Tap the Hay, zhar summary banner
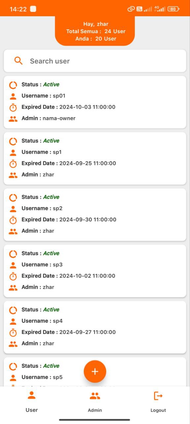The image size is (190, 424). [x=95, y=31]
